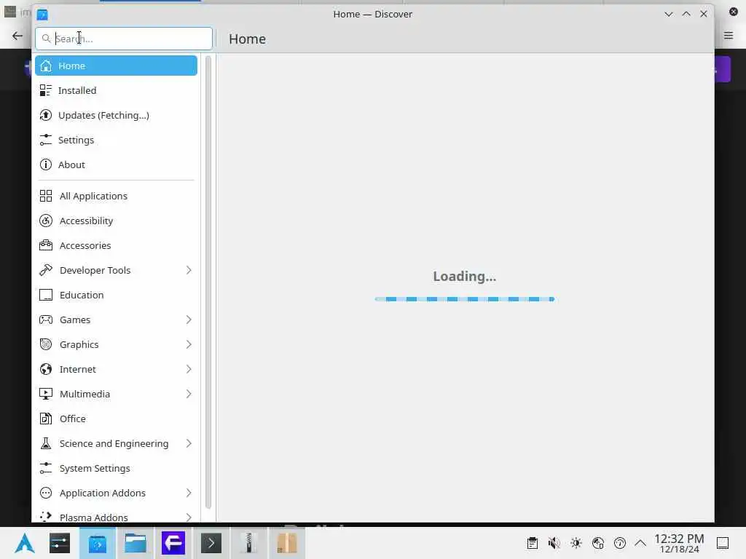Expand the Application Addons subcategories
Screen dimensions: 746x559
point(189,493)
